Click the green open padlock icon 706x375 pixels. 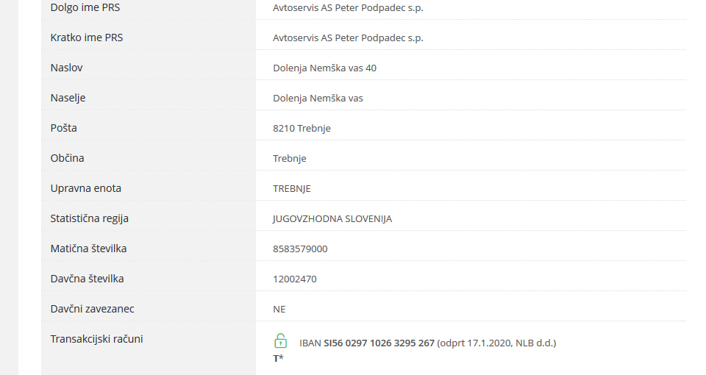280,340
